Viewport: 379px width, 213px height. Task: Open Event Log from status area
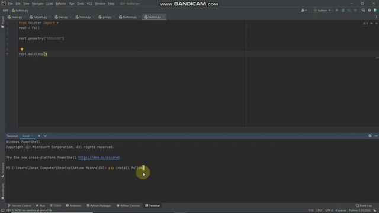(x=364, y=206)
